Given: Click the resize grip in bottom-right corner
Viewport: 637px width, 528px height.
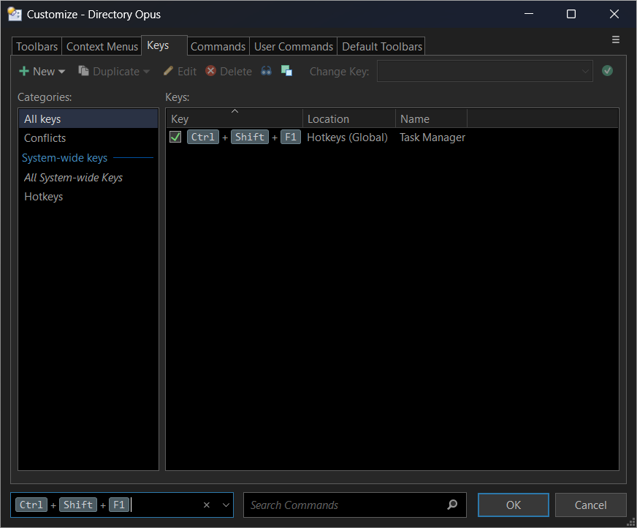Looking at the screenshot, I should [x=630, y=521].
